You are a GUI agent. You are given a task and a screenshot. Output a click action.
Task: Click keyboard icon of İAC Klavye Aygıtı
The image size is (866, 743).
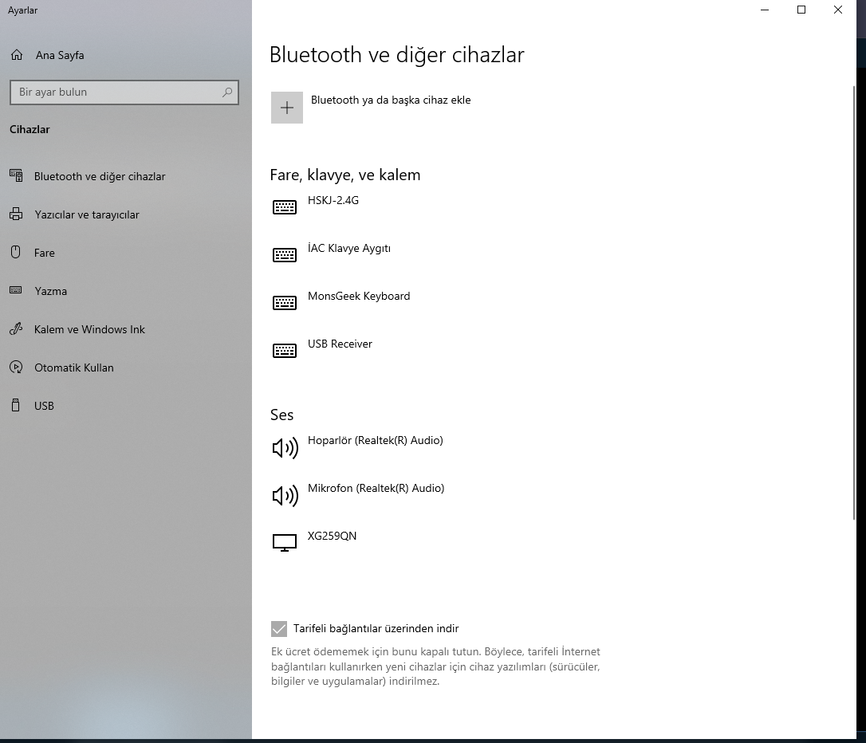tap(285, 255)
